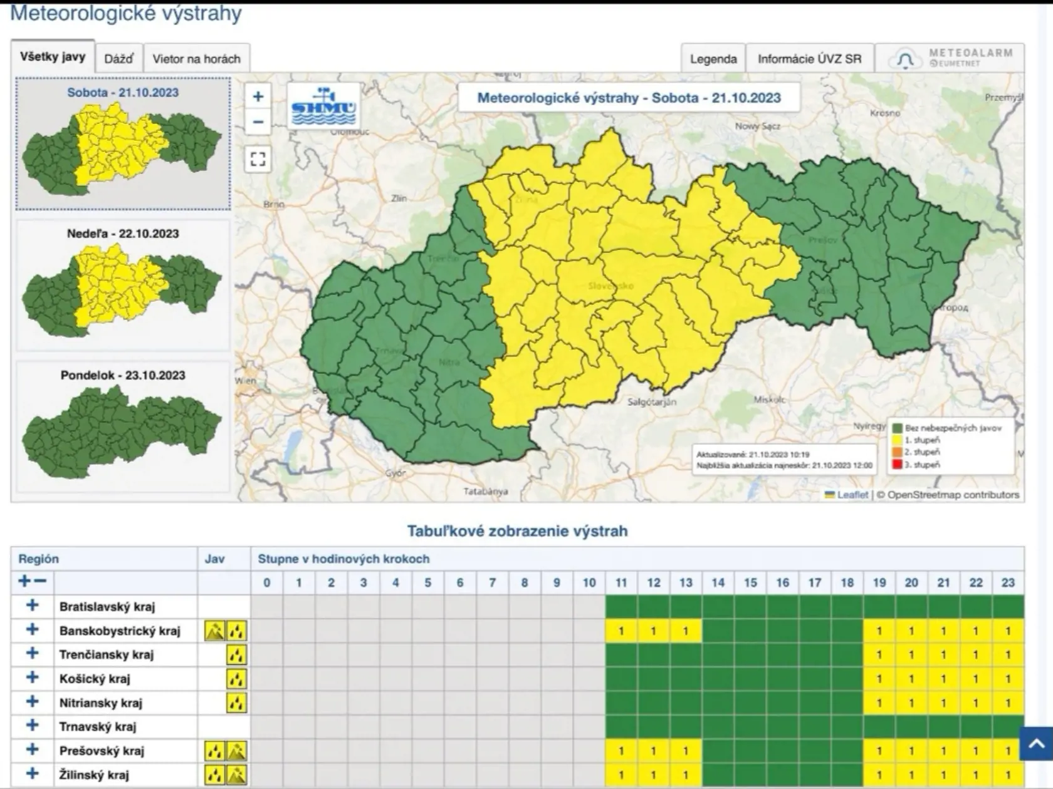Select the Nedeľa 22.10.2023 map thumbnail
The width and height of the screenshot is (1053, 789).
(123, 285)
